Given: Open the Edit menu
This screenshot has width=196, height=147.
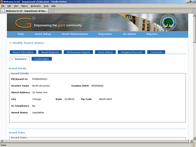Looking at the screenshot, I should click(x=9, y=6).
